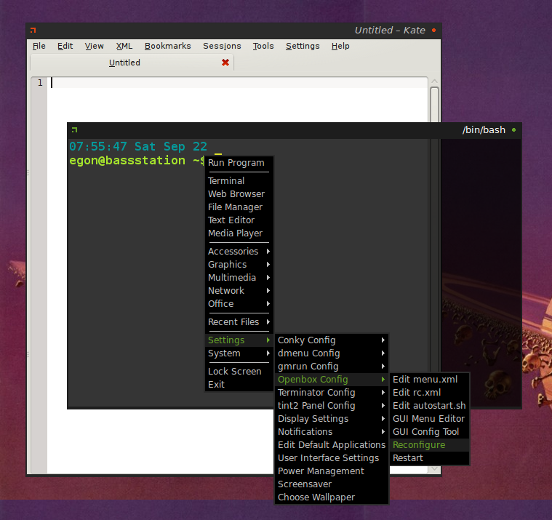Open User Interface Settings
Viewport: 552px width, 520px height.
click(x=331, y=457)
